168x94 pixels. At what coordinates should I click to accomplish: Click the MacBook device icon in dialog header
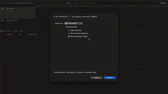(54, 17)
